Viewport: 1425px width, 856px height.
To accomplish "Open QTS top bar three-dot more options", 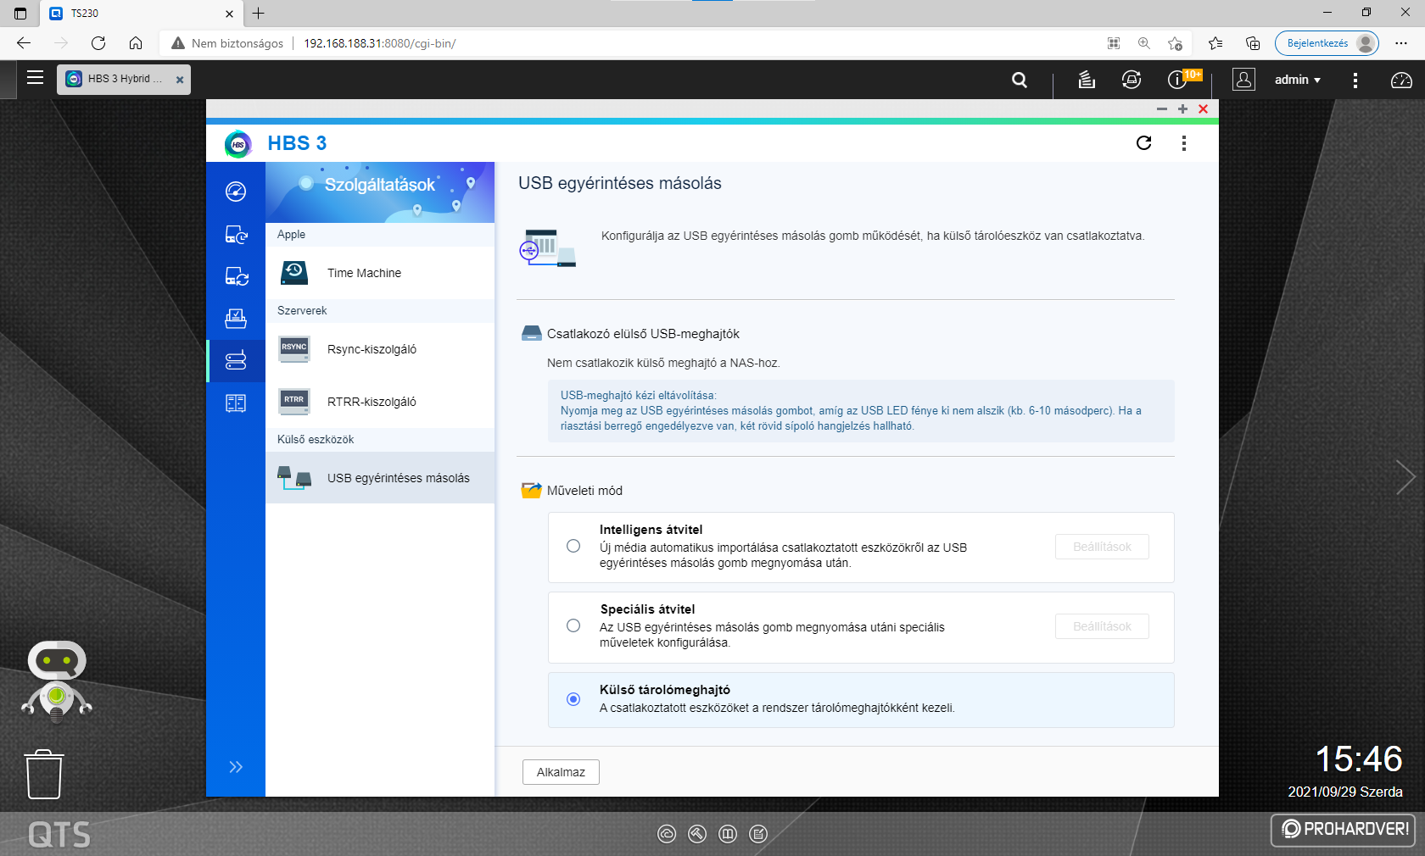I will [x=1355, y=80].
